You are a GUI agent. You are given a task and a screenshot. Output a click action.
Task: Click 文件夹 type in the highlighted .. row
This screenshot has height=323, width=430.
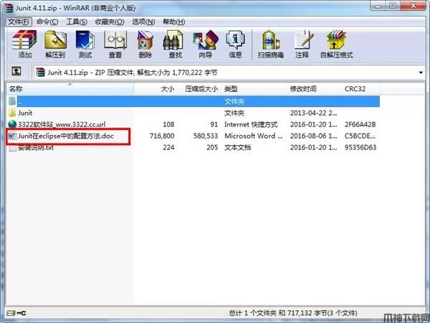coord(234,102)
